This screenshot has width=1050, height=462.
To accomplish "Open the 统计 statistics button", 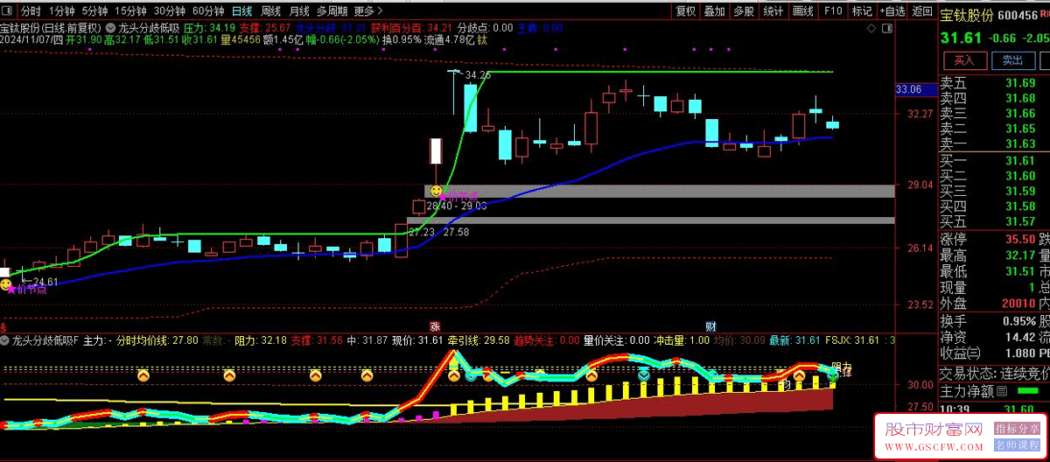I will (773, 11).
